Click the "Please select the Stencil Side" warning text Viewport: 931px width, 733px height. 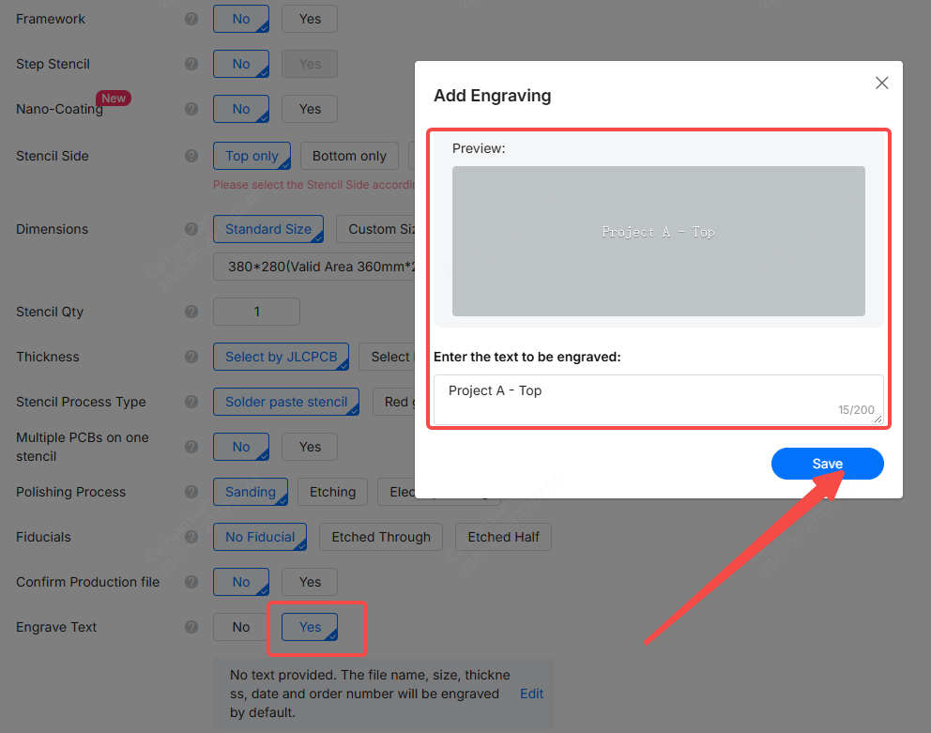314,185
